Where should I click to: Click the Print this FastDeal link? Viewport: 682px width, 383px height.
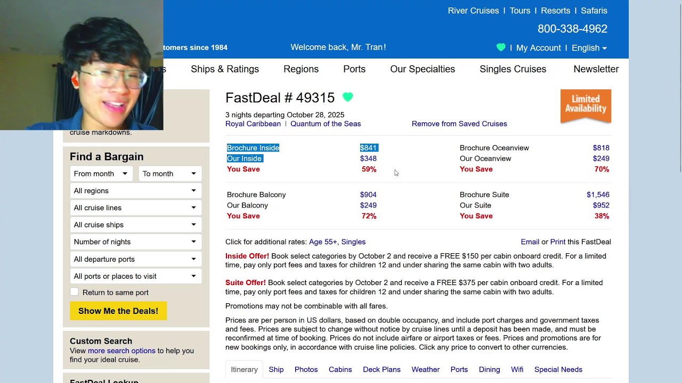point(558,242)
